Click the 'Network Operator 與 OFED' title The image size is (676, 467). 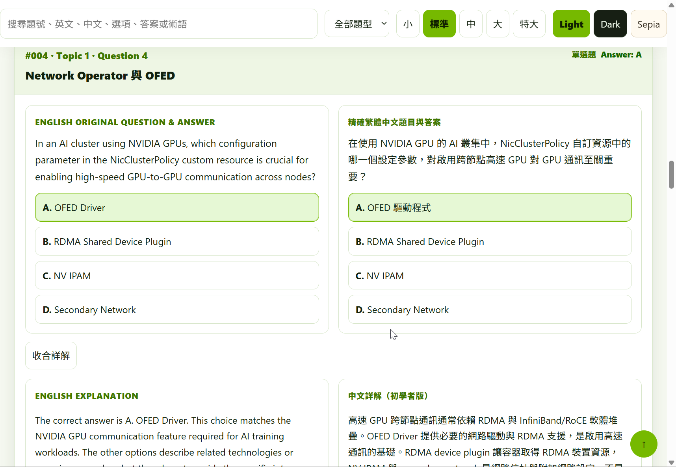click(100, 76)
